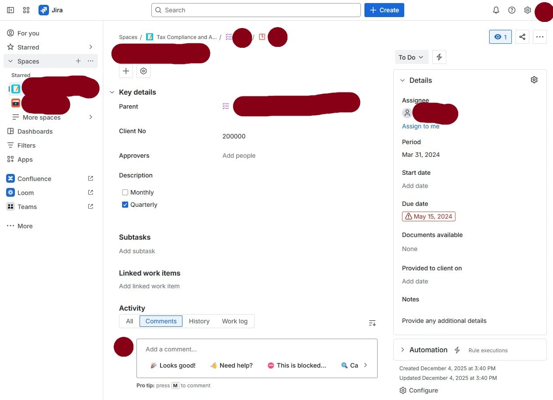Insert the Need help? comment suggestion
553x400 pixels.
231,365
